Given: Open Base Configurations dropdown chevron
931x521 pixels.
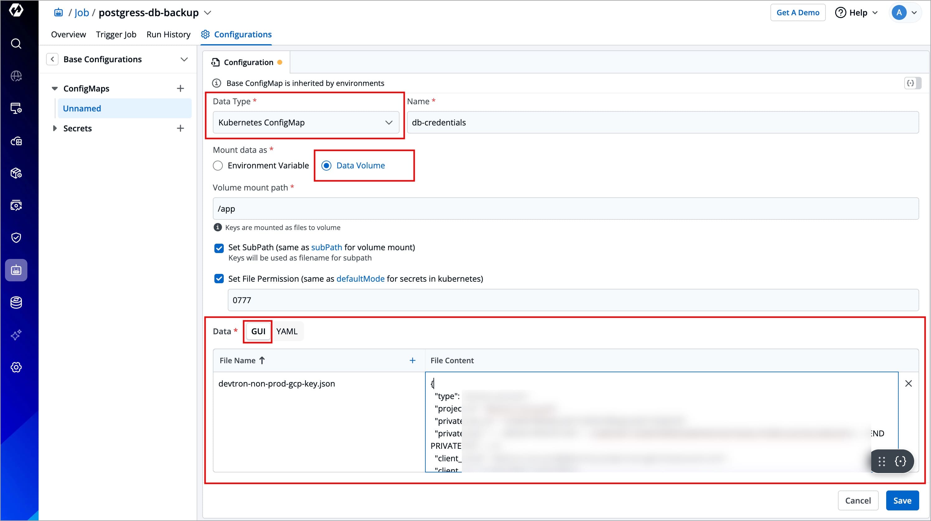Looking at the screenshot, I should coord(184,59).
